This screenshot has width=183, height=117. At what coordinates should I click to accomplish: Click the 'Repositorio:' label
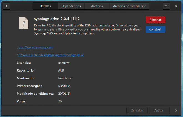pyautogui.click(x=26, y=70)
